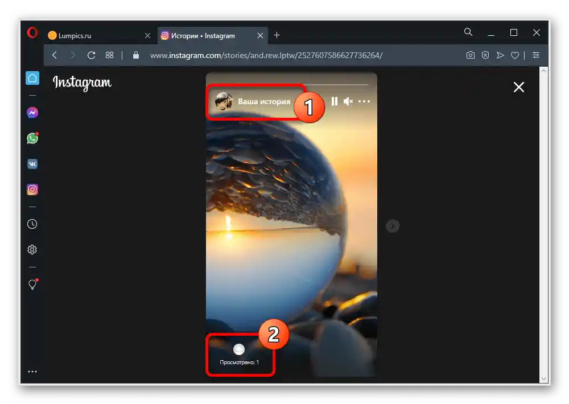This screenshot has width=569, height=404.
Task: Pause the story playback
Action: click(x=334, y=101)
